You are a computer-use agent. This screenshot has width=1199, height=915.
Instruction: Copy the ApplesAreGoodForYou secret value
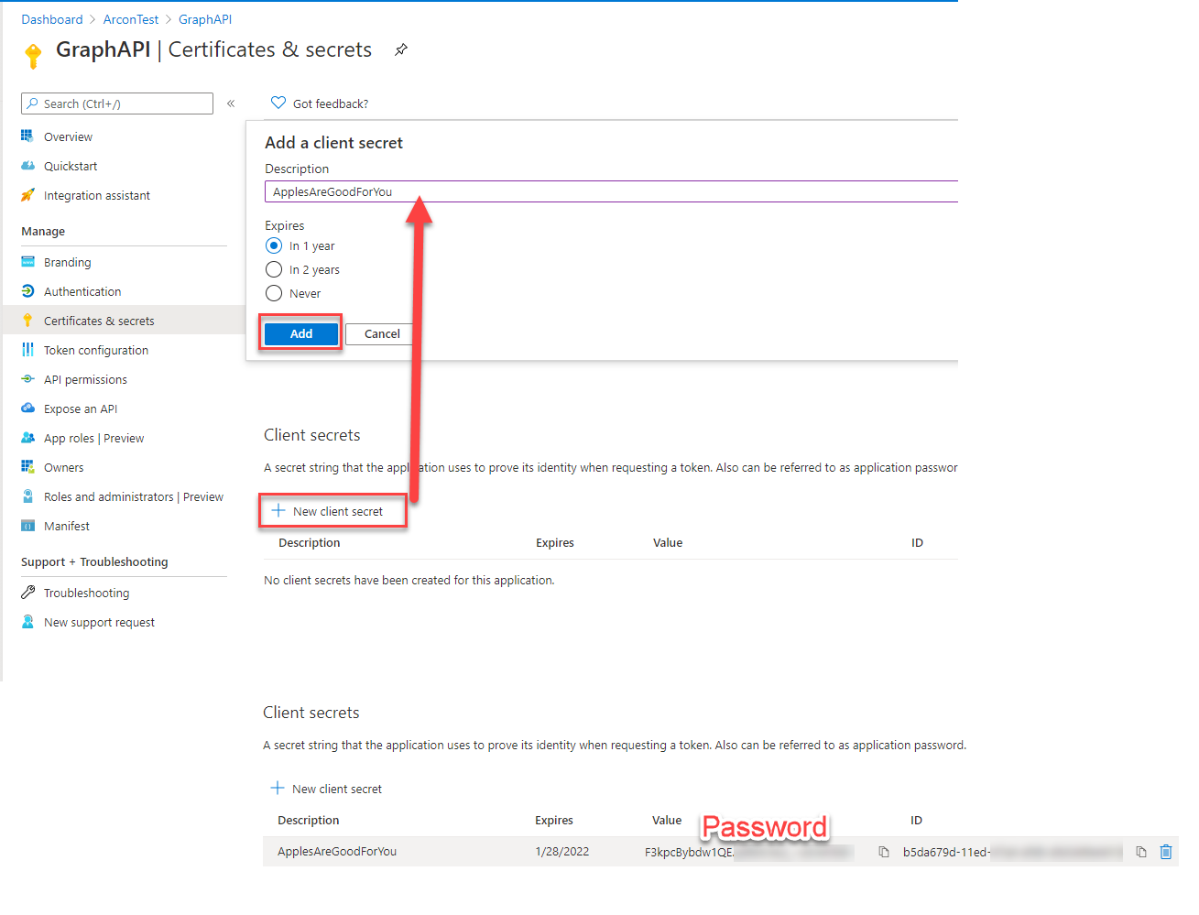[884, 852]
